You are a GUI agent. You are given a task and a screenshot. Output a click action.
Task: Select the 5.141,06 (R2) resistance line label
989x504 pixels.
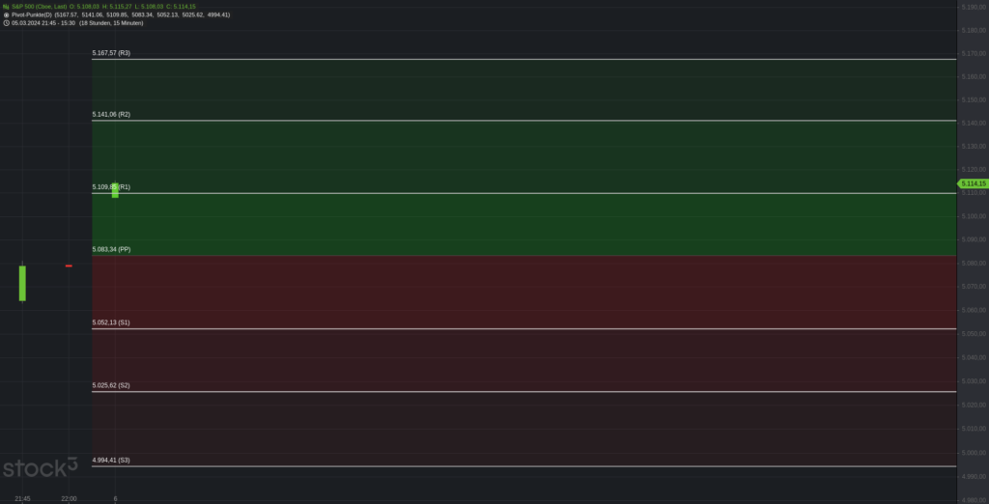click(111, 114)
